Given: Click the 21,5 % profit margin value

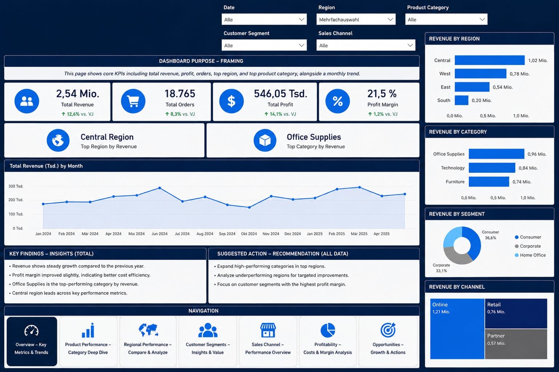Looking at the screenshot, I should 382,94.
